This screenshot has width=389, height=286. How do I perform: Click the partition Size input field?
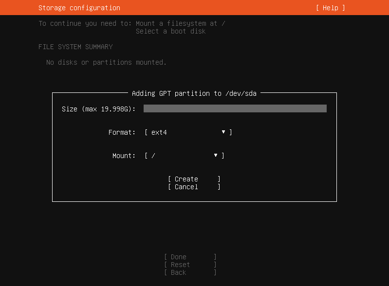235,108
